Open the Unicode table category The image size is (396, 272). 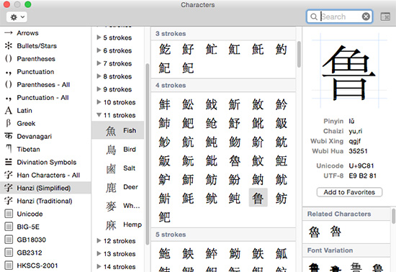[45, 214]
